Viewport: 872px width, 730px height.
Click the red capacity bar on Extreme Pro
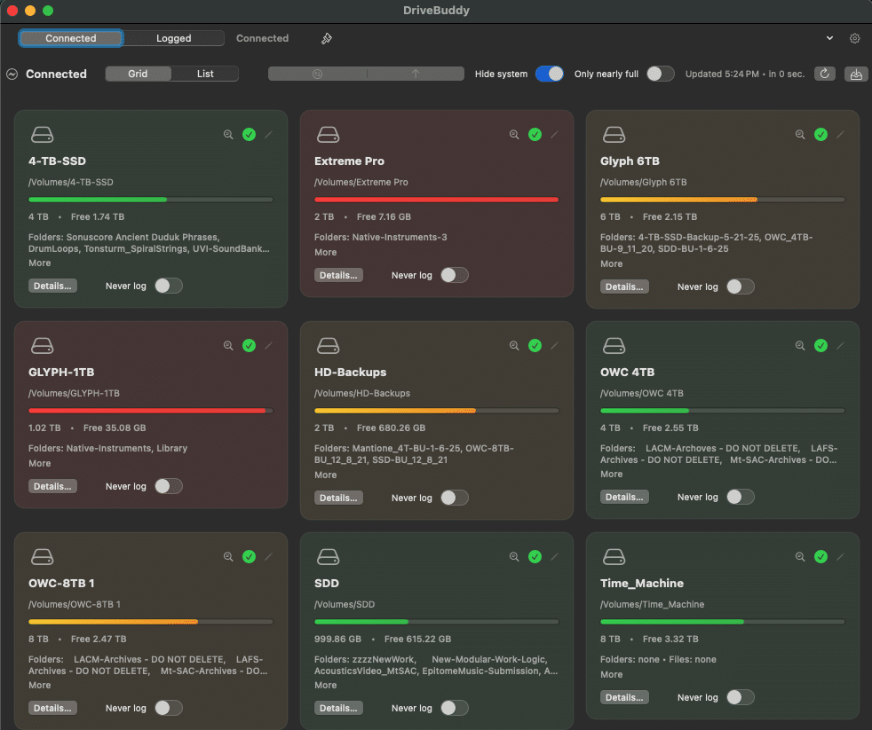point(436,199)
